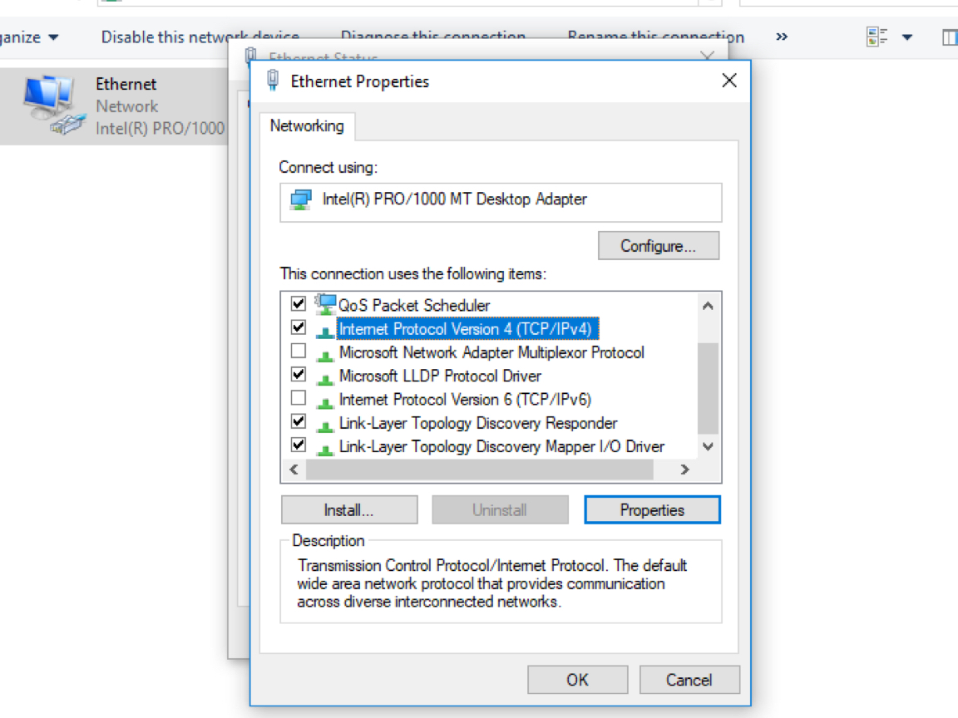958x718 pixels.
Task: Close the Ethernet Status window behind
Action: [x=707, y=57]
